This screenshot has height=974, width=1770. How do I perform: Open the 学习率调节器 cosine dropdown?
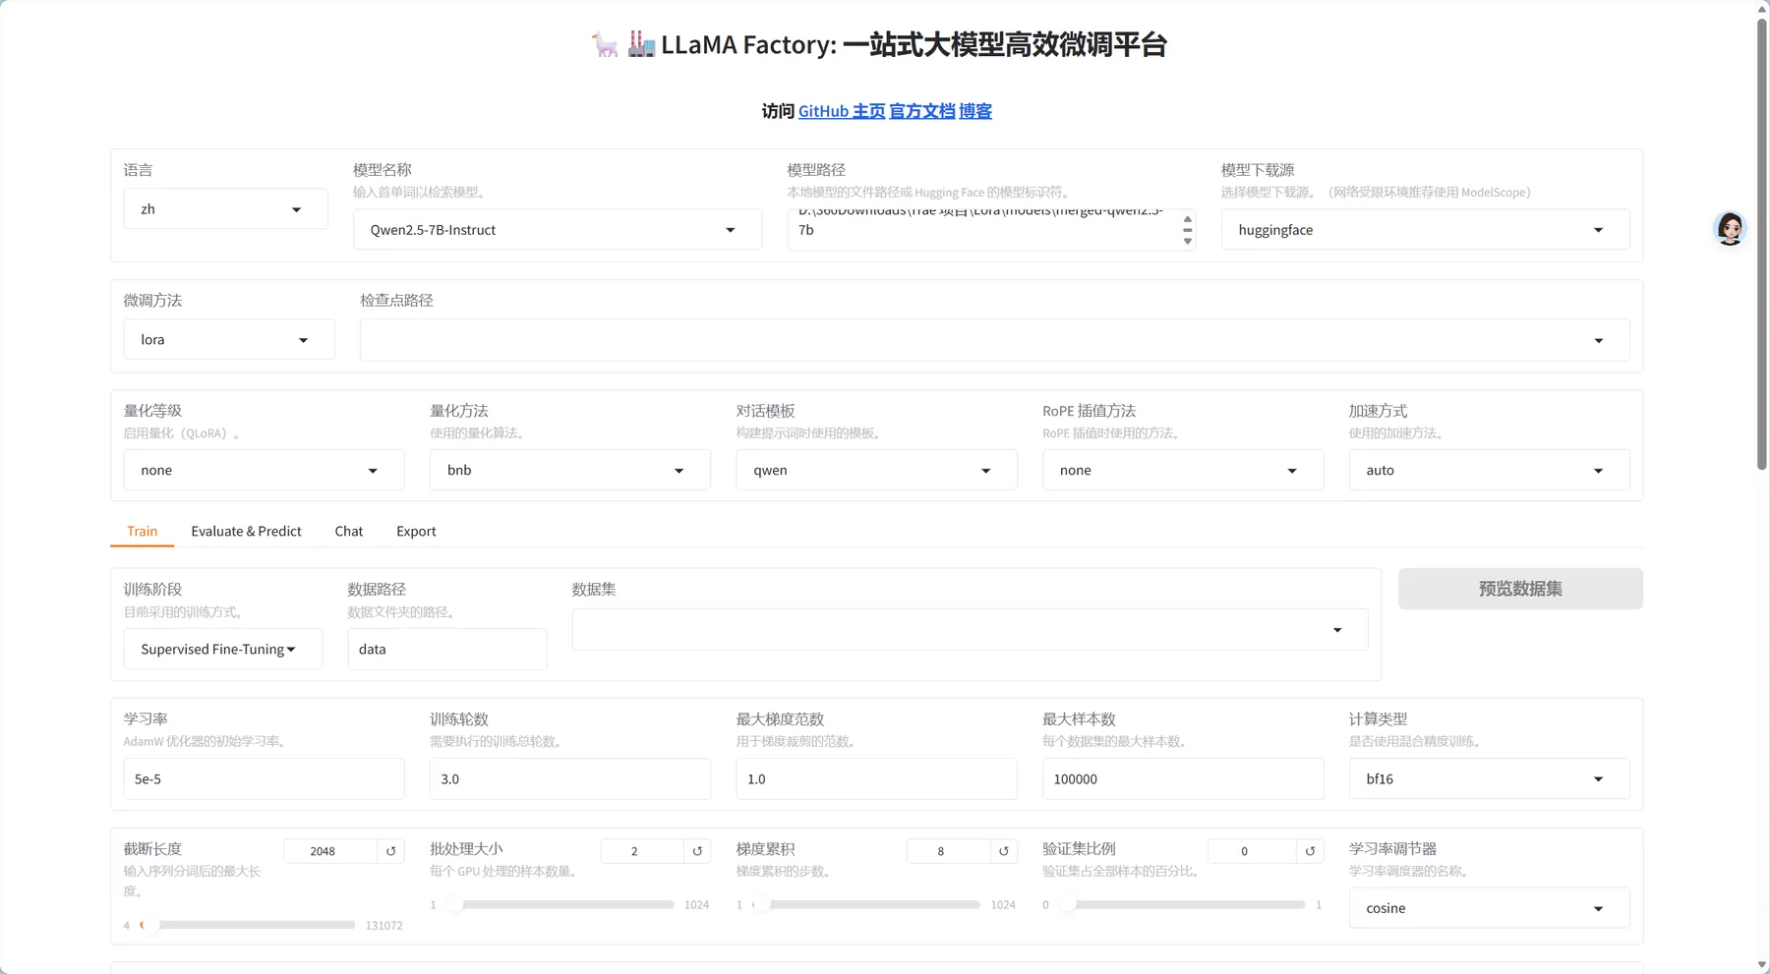(x=1489, y=908)
